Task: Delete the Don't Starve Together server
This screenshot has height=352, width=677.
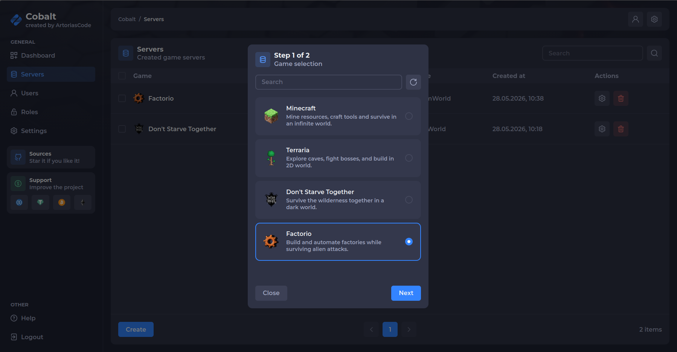Action: click(x=621, y=129)
